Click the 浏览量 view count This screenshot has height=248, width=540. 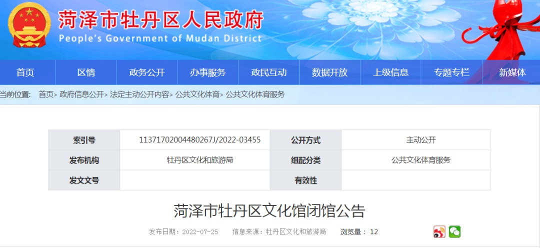click(359, 232)
